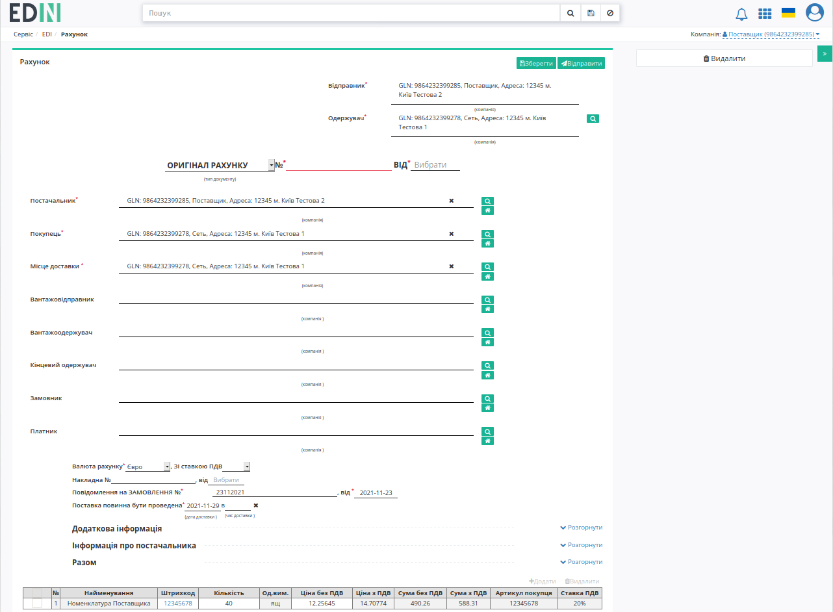Click clear search circle-slash icon
Screen dimensions: 833x612
(x=609, y=13)
